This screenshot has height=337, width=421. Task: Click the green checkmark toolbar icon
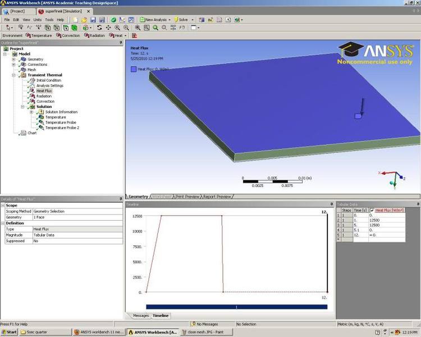(113, 20)
